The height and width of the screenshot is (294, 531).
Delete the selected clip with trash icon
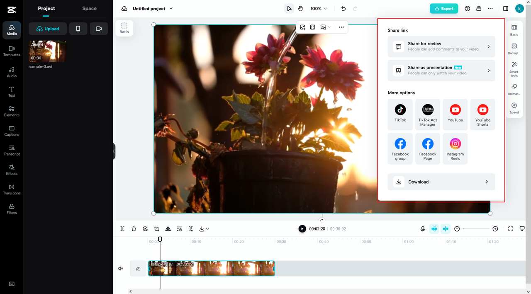pos(134,229)
